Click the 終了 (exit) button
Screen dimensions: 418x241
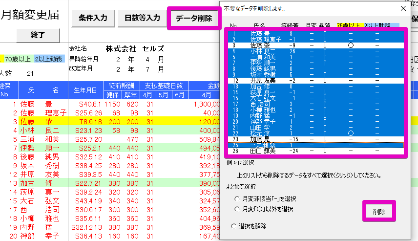tap(38, 35)
